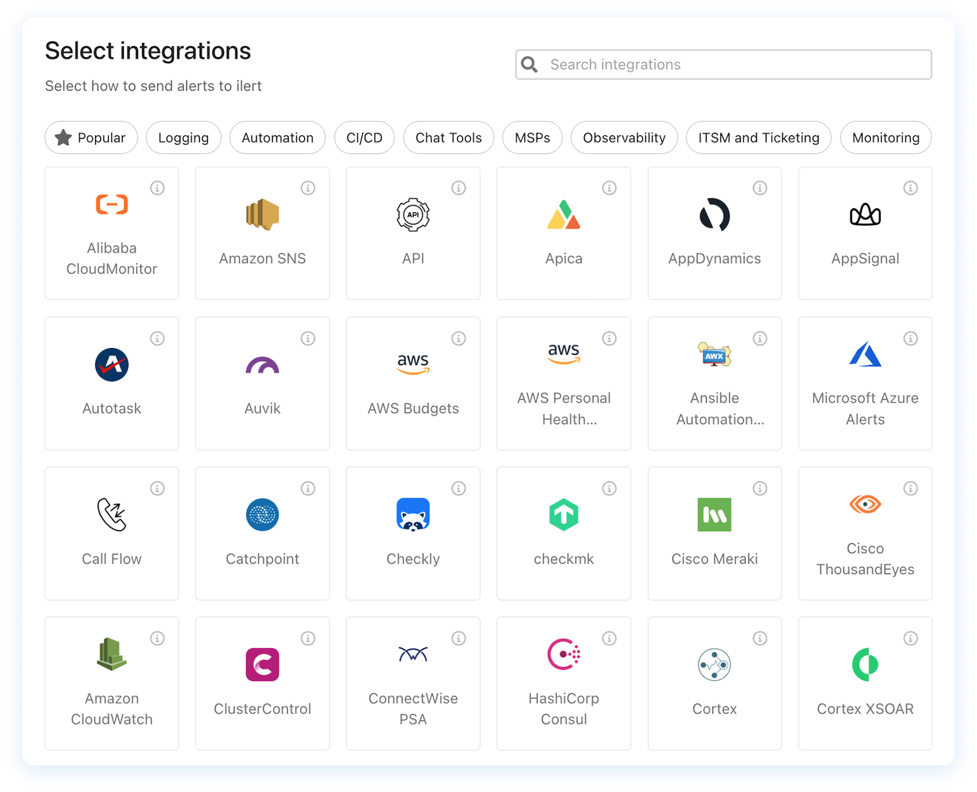View Cortex XSOAR info icon

(x=911, y=638)
